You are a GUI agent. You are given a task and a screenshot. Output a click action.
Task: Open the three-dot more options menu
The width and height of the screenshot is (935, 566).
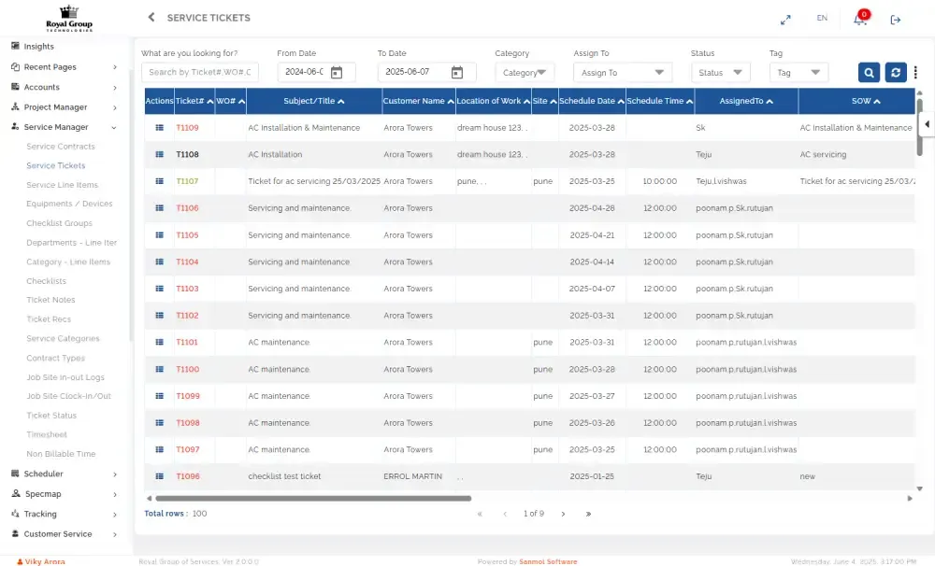coord(915,73)
